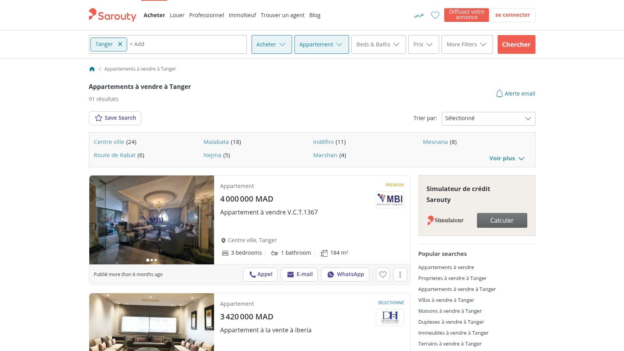The width and height of the screenshot is (624, 351).
Task: Expand neighborhoods with Voir plus
Action: click(x=507, y=158)
